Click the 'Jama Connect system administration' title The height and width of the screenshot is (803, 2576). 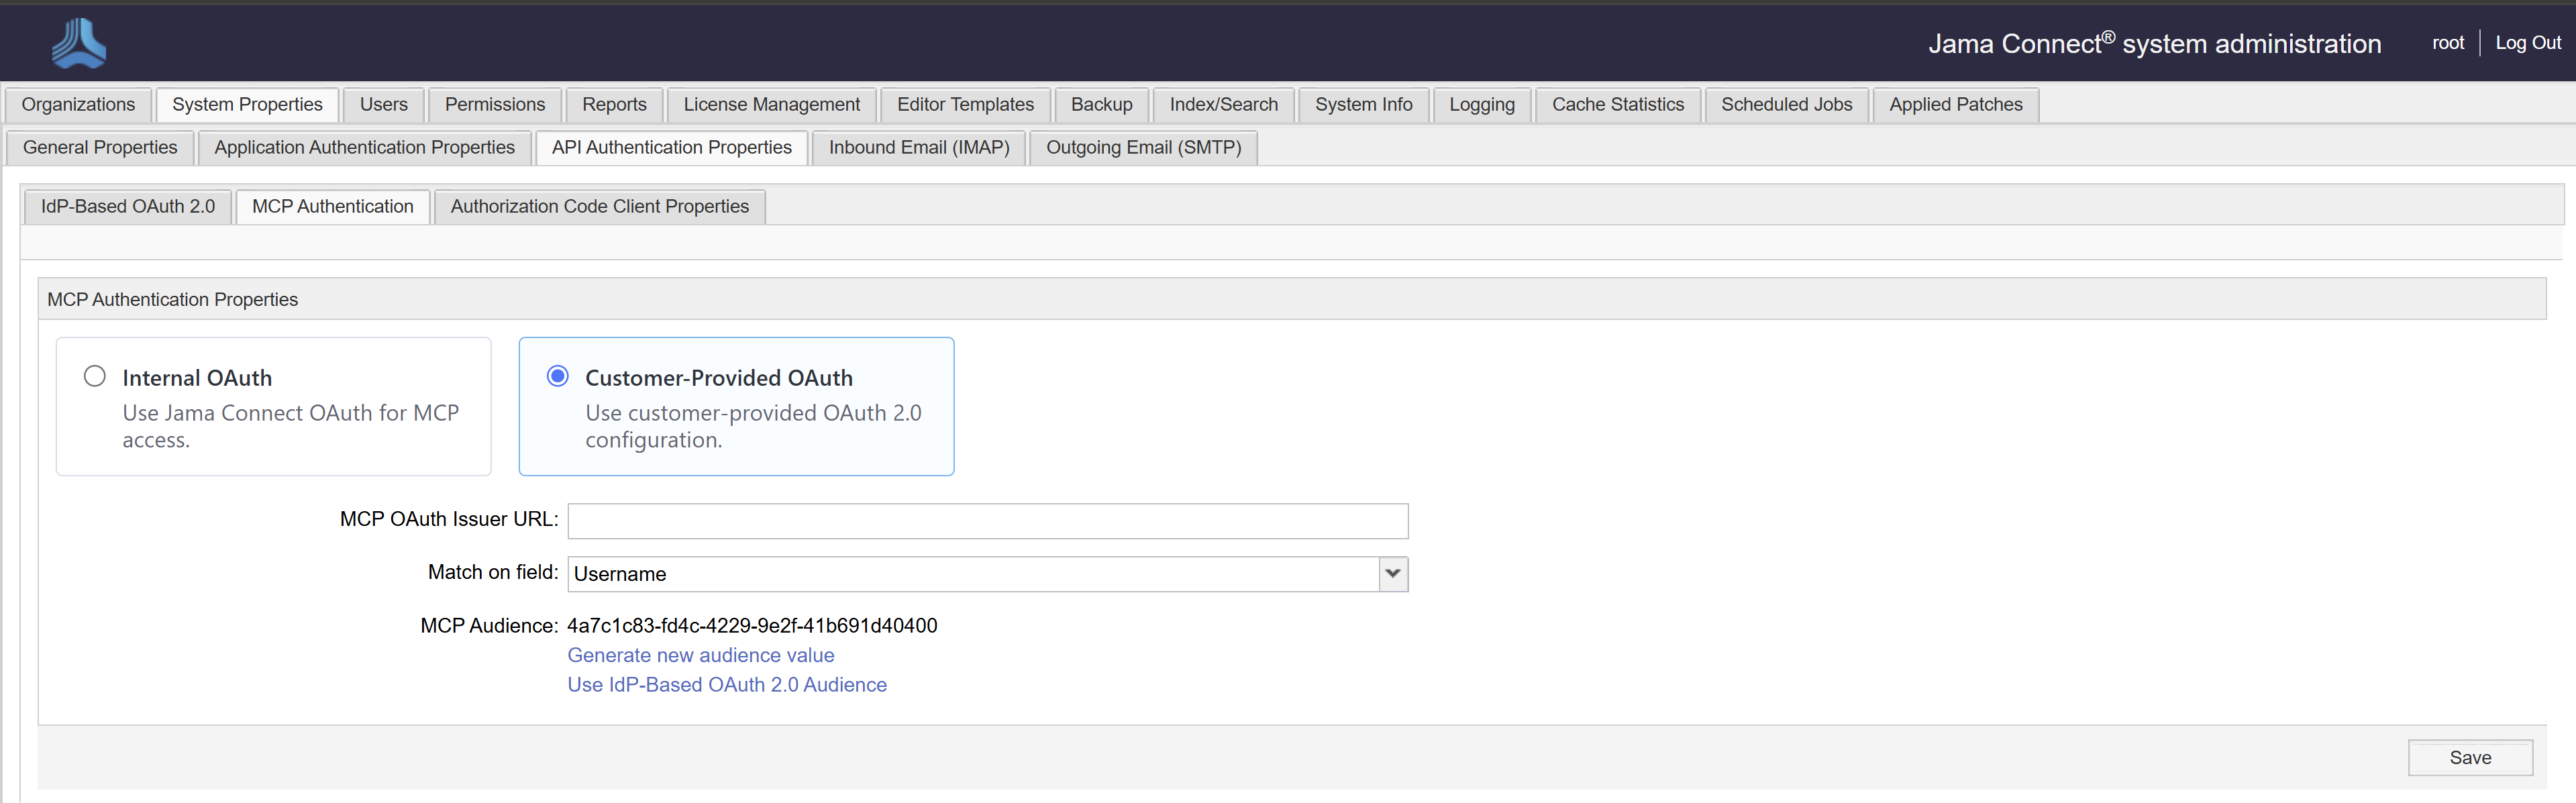[x=2155, y=43]
